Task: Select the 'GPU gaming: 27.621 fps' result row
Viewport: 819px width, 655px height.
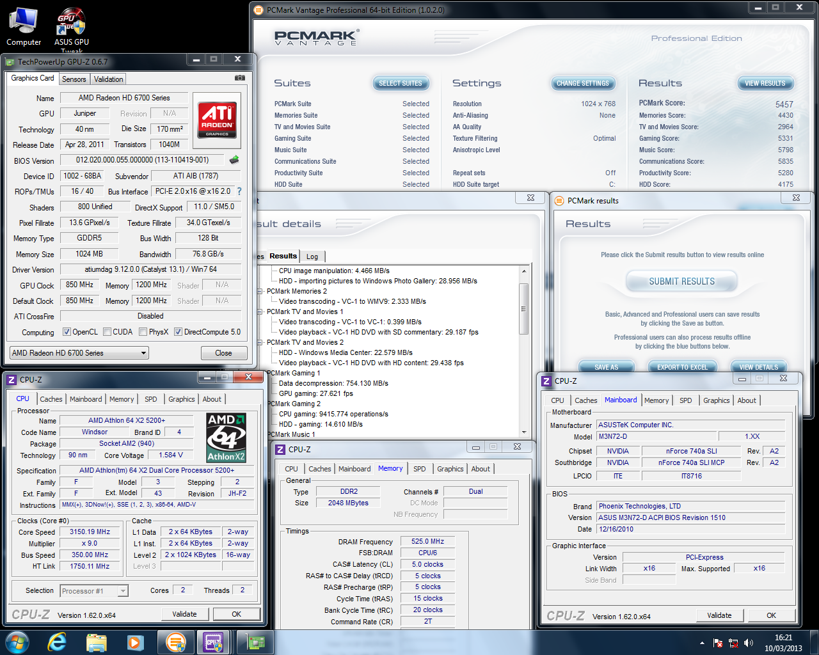Action: tap(316, 393)
